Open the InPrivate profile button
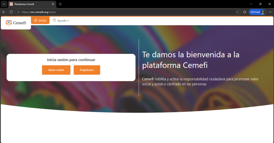 click(257, 12)
